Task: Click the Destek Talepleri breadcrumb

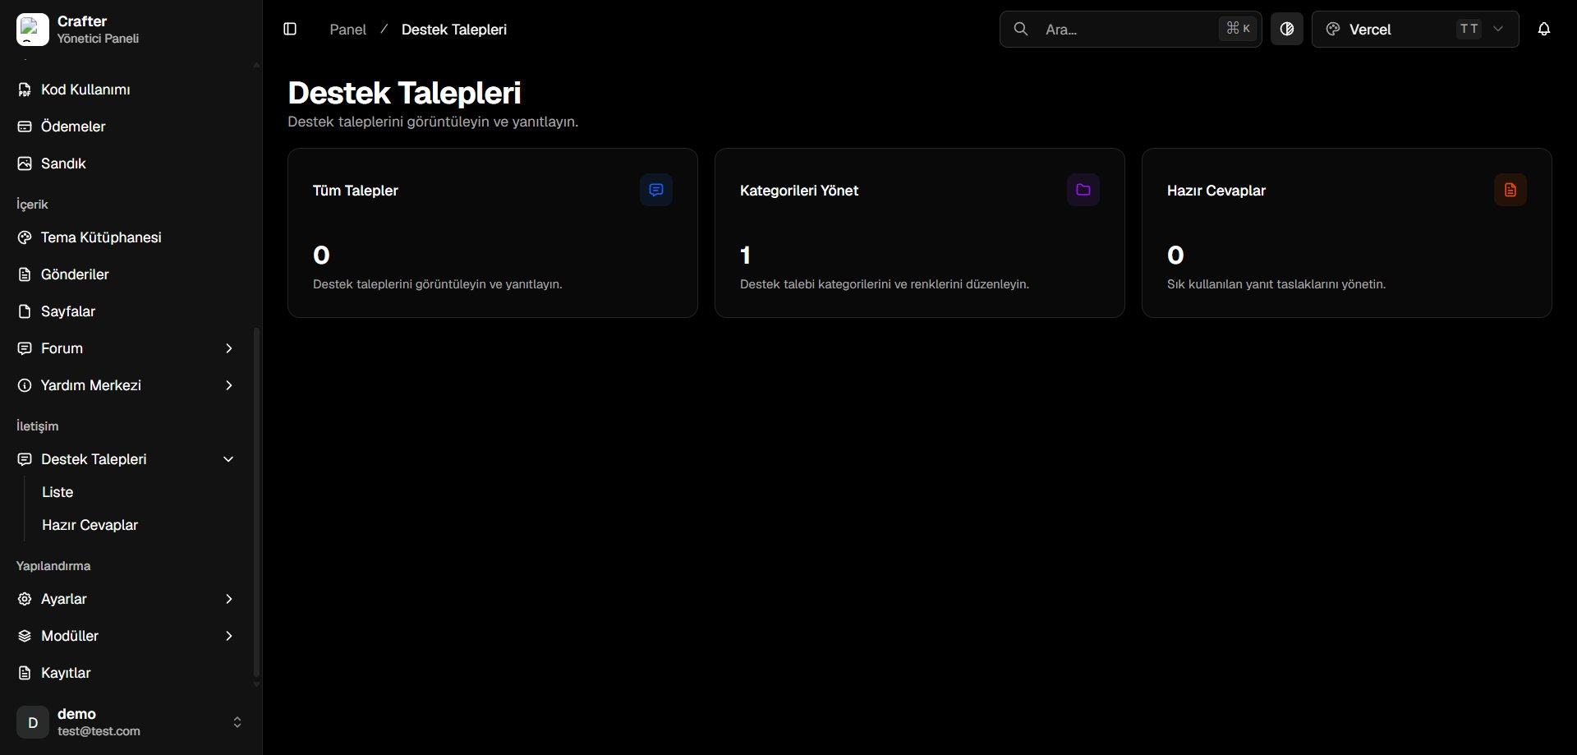Action: click(x=454, y=30)
